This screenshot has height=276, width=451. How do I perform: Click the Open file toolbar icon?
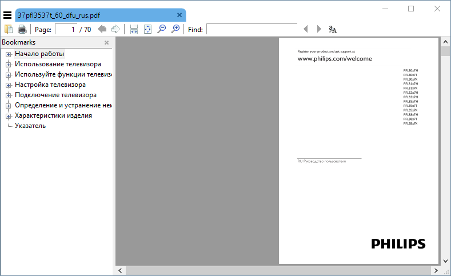9,29
